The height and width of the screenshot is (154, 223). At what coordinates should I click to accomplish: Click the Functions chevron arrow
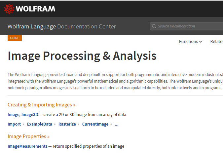201,42
